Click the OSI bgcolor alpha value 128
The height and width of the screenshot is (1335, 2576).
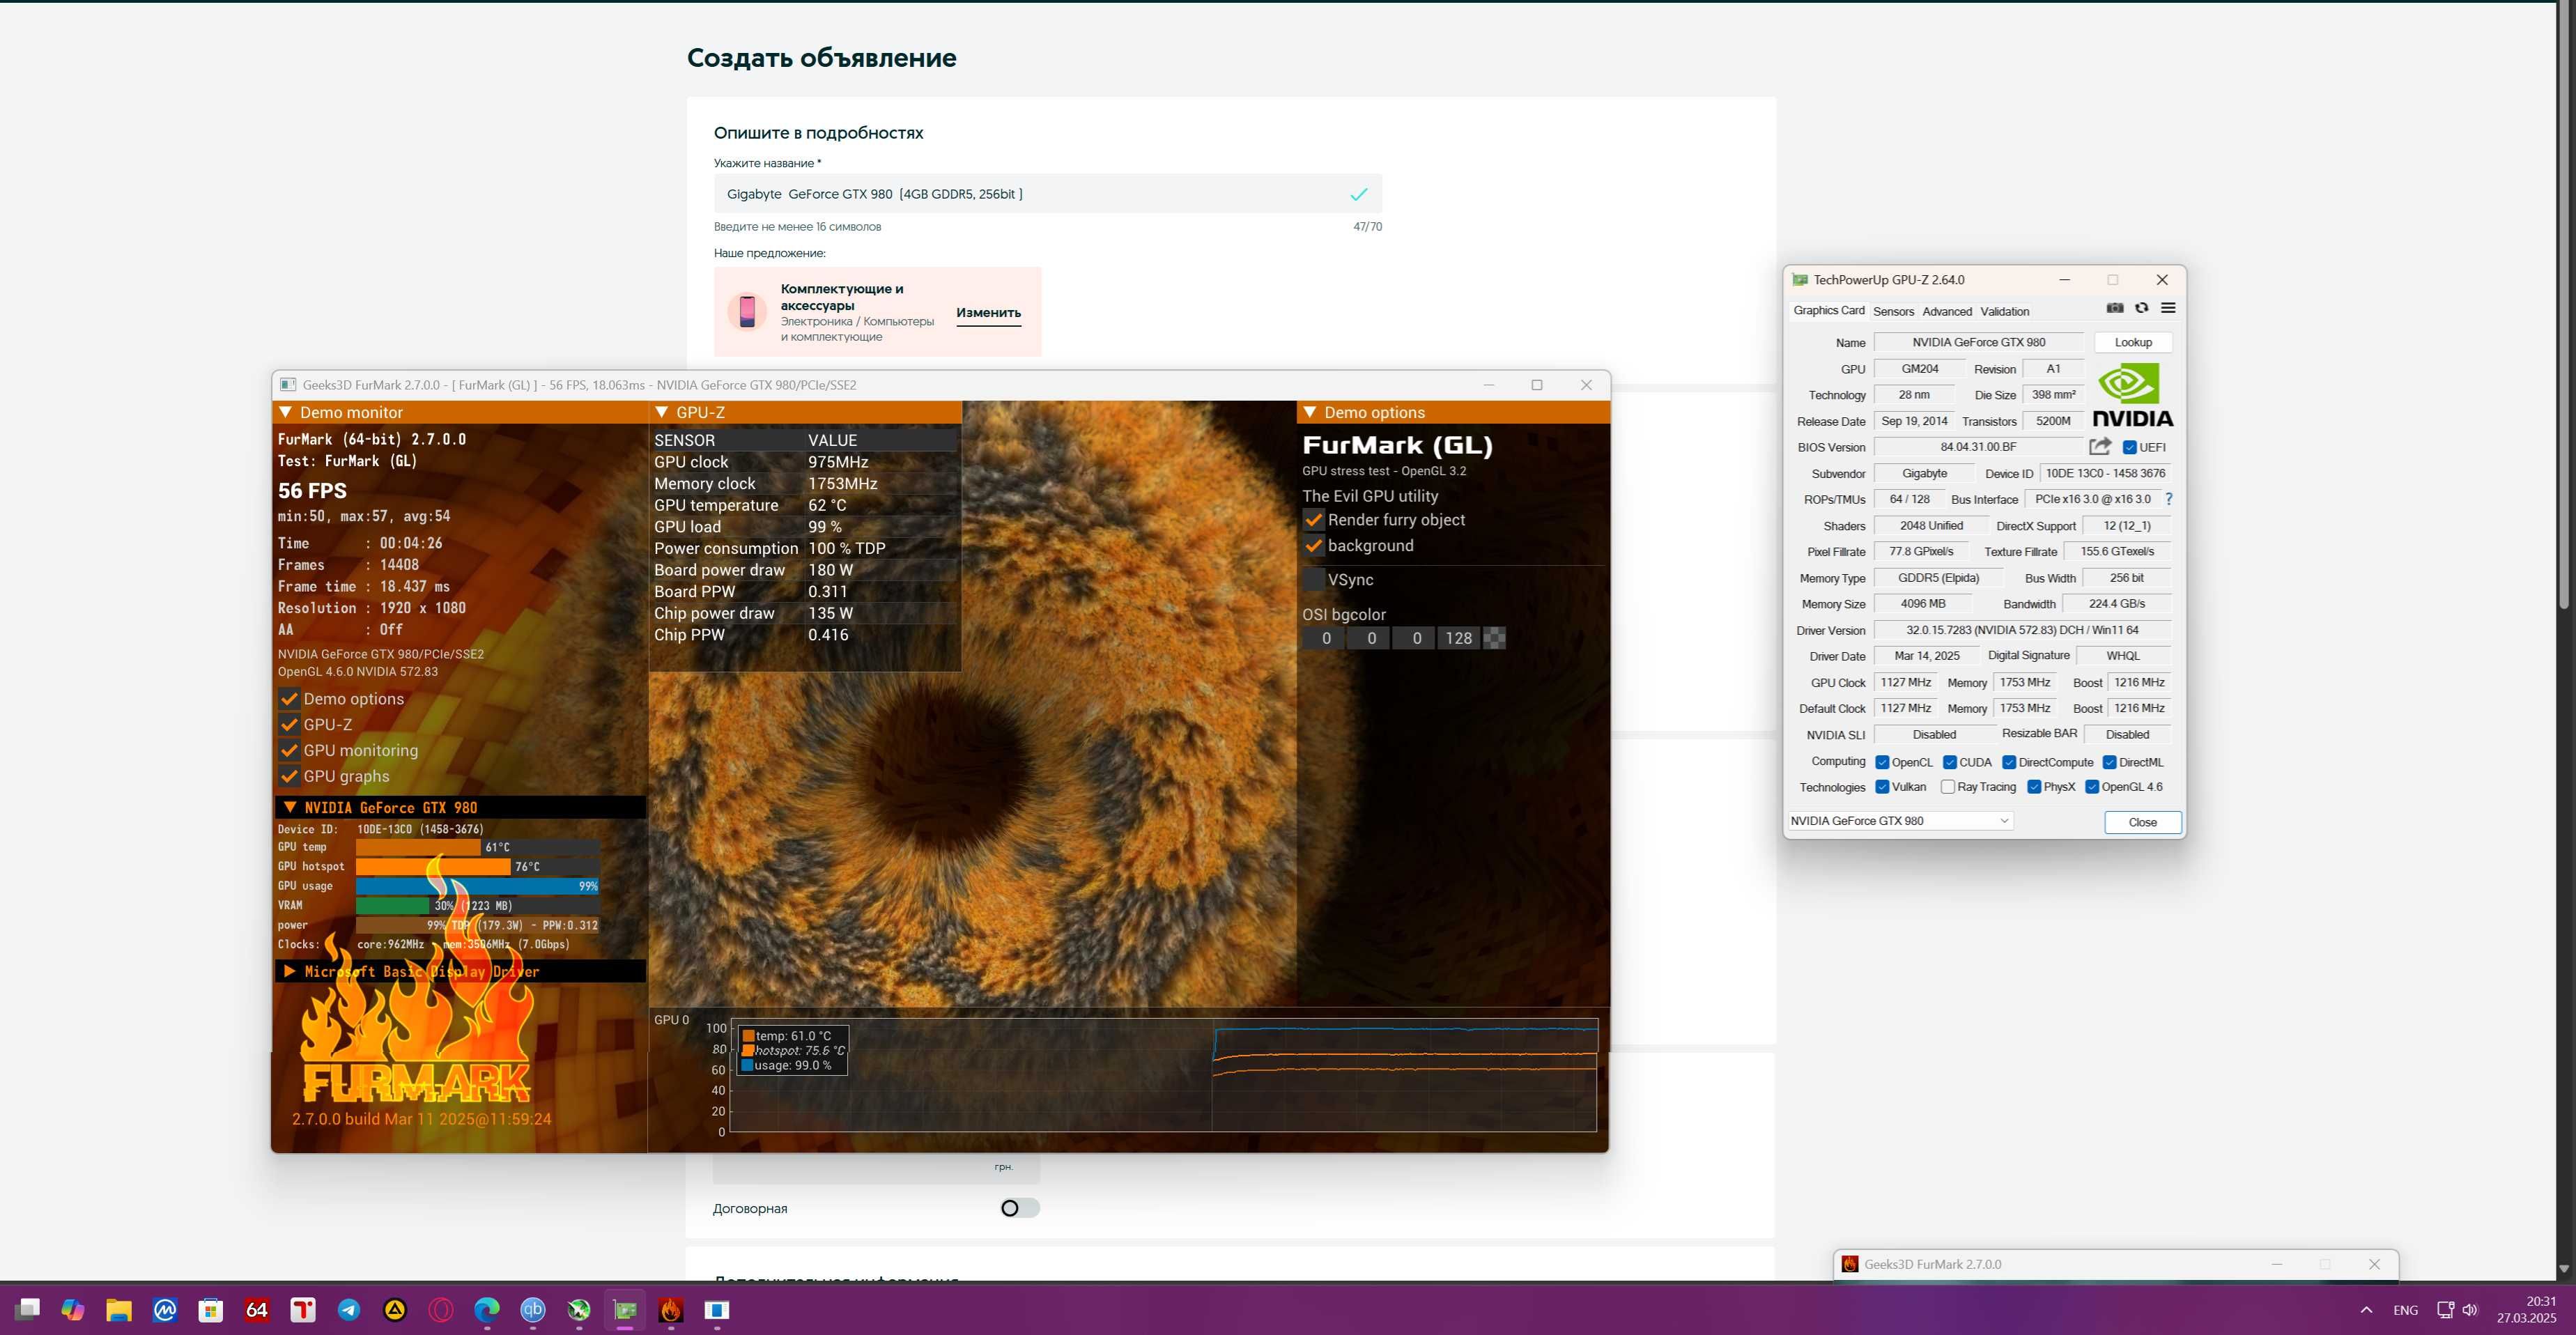(1458, 638)
